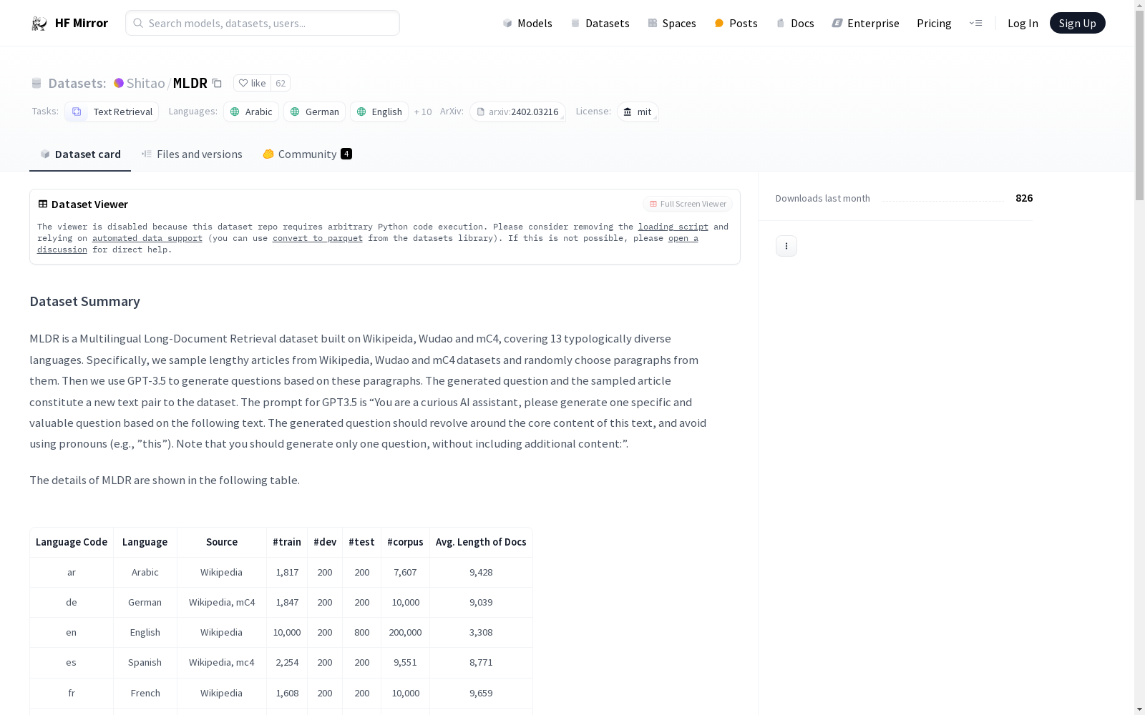Show the +10 more languages
The width and height of the screenshot is (1145, 715).
[423, 112]
